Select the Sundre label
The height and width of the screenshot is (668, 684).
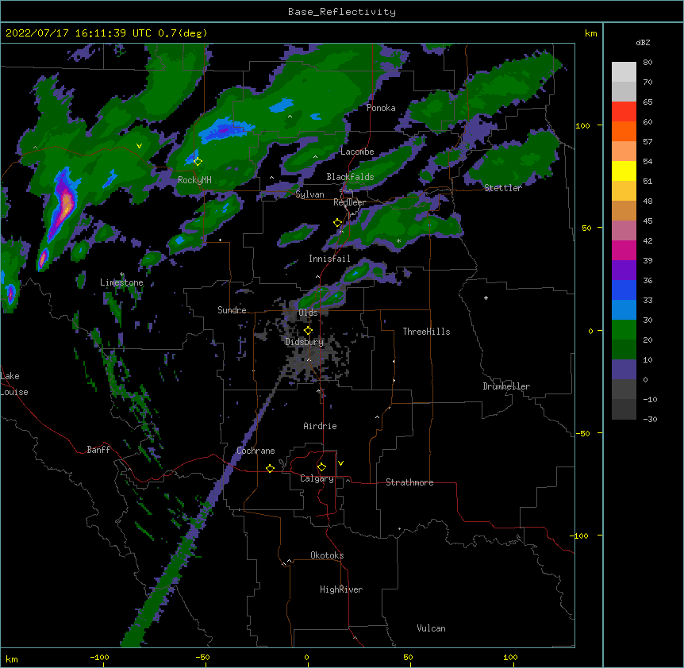click(x=232, y=310)
